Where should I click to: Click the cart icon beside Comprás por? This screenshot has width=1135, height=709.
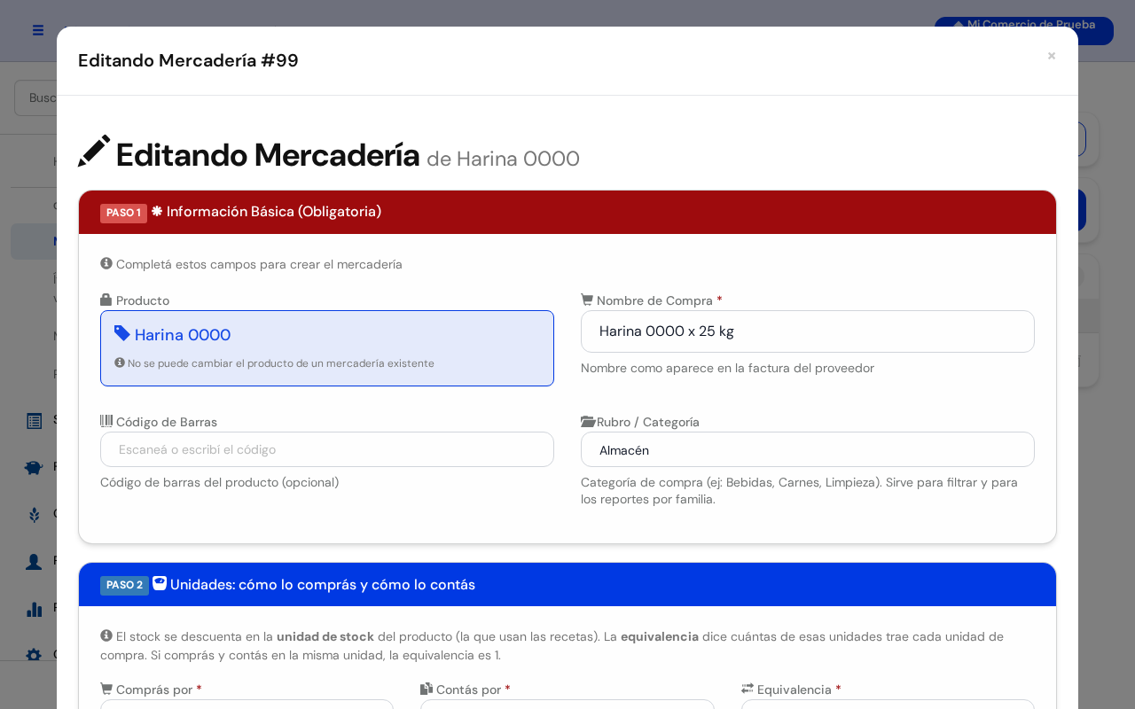click(106, 689)
